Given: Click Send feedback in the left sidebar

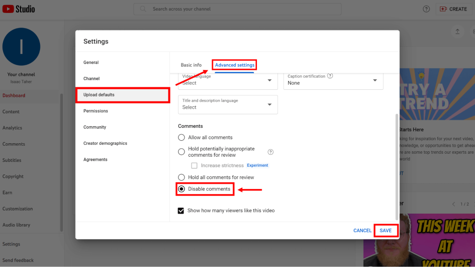Looking at the screenshot, I should 29,261.
